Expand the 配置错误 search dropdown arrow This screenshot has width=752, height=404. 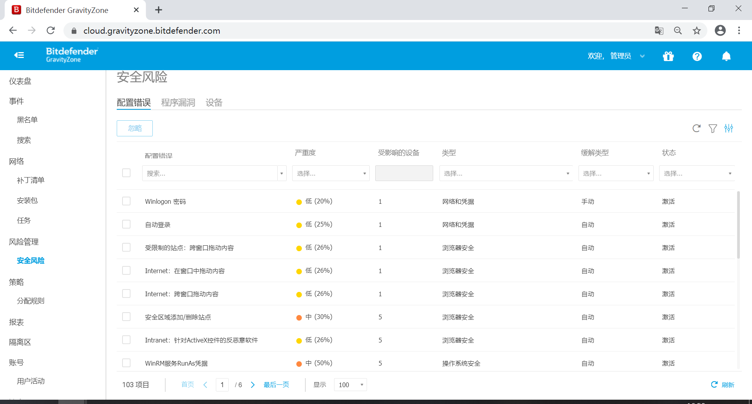point(282,173)
